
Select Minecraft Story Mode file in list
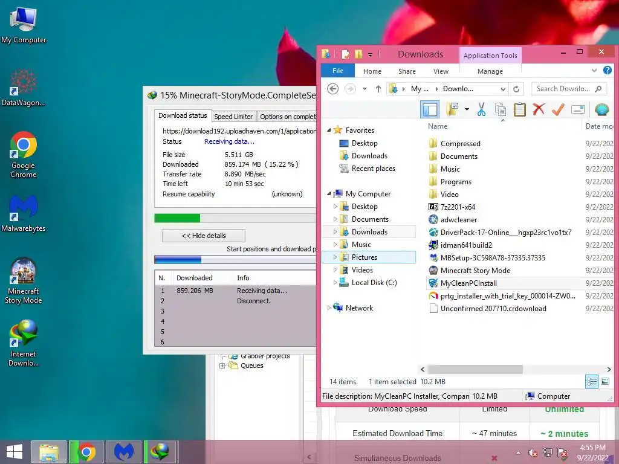click(x=475, y=270)
